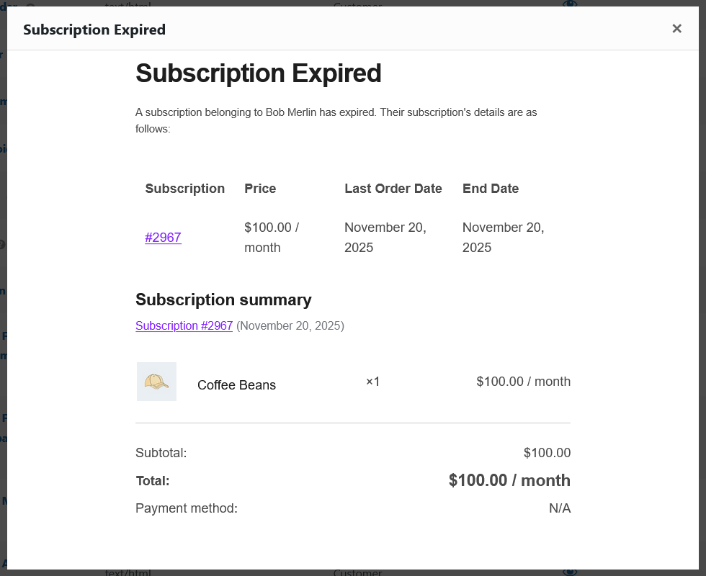Viewport: 706px width, 576px height.
Task: Click the Coffee Beans product name
Action: (x=236, y=385)
